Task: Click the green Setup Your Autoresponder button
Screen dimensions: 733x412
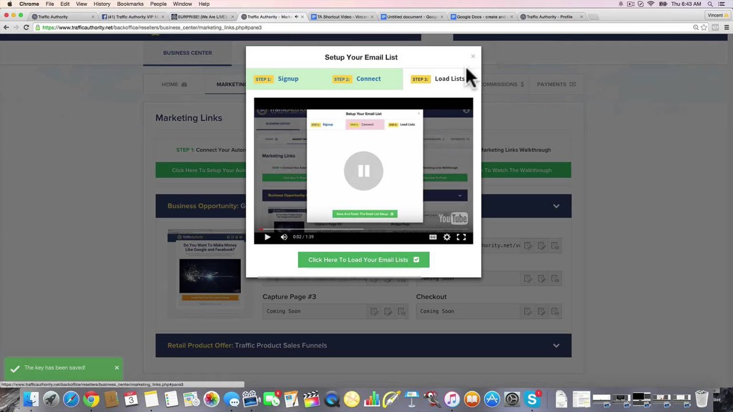Action: [x=200, y=170]
